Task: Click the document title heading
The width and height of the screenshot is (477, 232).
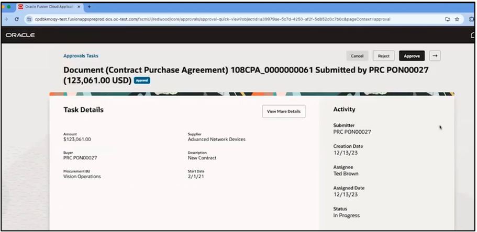Action: pos(246,75)
